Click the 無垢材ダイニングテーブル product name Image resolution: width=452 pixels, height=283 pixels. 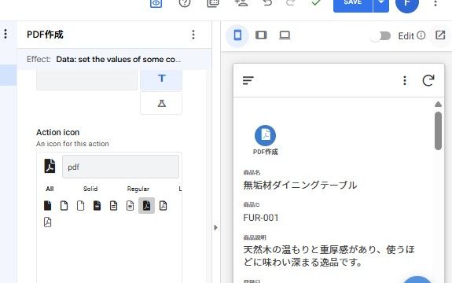(300, 185)
